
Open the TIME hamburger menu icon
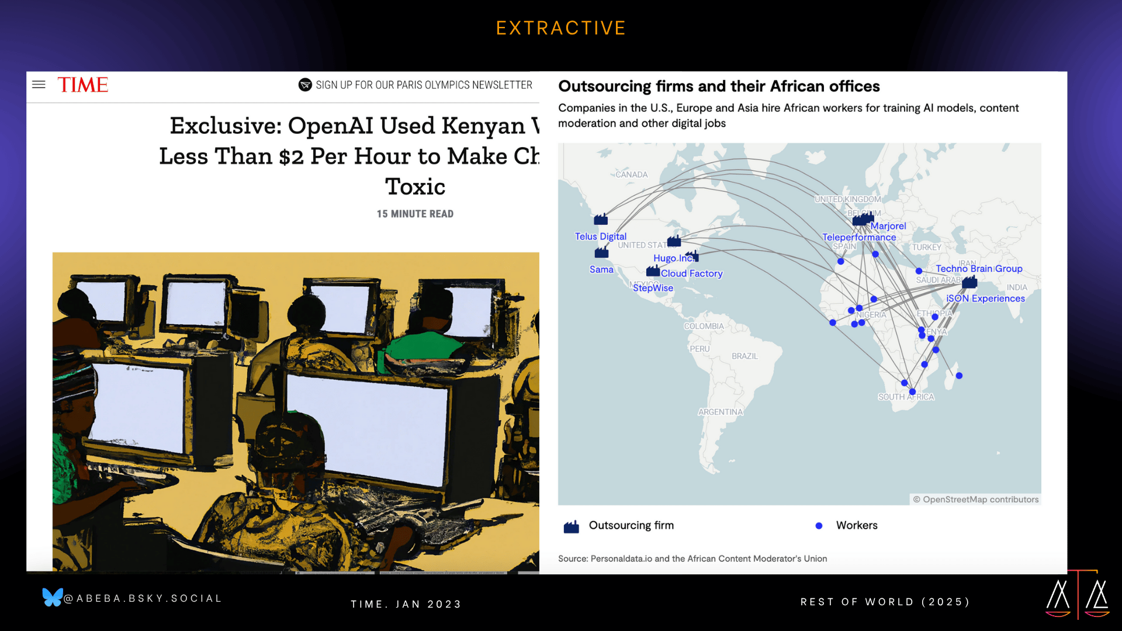click(39, 85)
